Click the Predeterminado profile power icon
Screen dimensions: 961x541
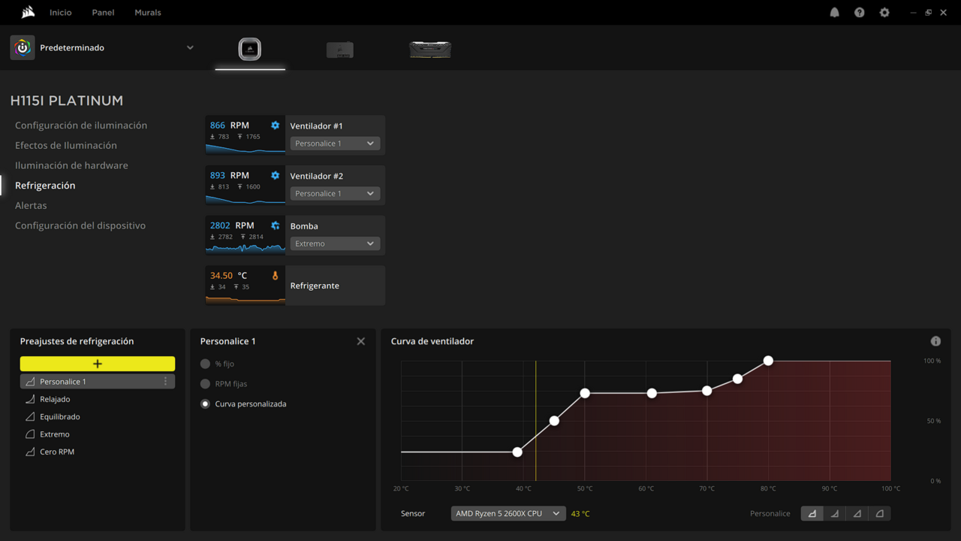click(x=23, y=47)
